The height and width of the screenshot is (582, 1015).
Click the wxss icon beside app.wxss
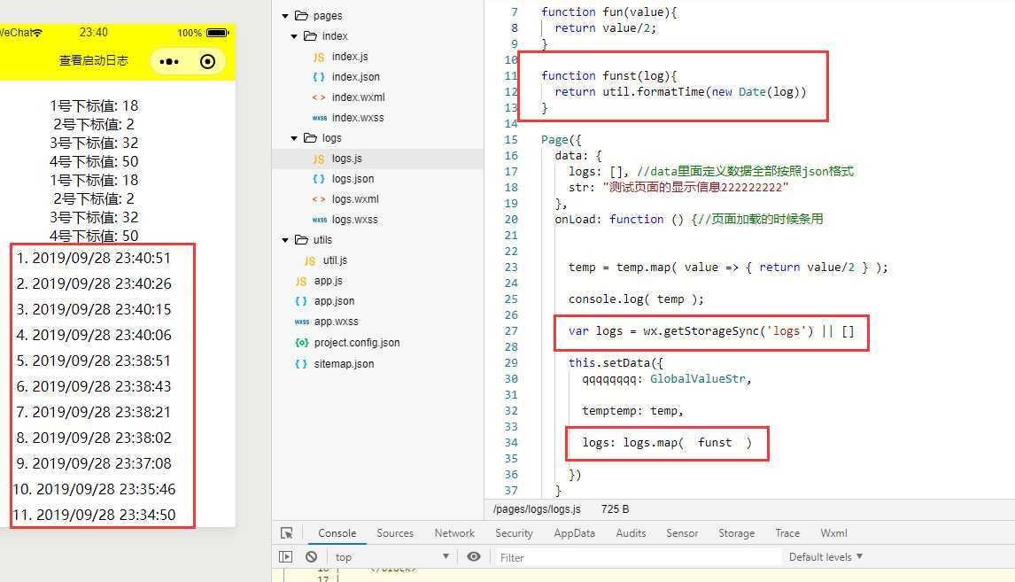302,322
